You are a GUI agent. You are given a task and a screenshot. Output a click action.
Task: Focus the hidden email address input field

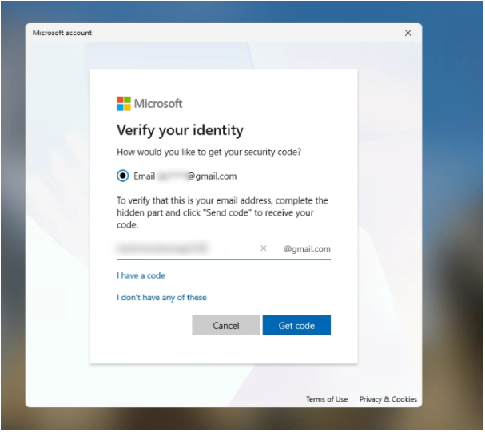(187, 248)
